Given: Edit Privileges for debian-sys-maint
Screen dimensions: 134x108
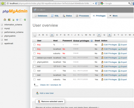Looking at the screenshot, I should pyautogui.click(x=109, y=58).
